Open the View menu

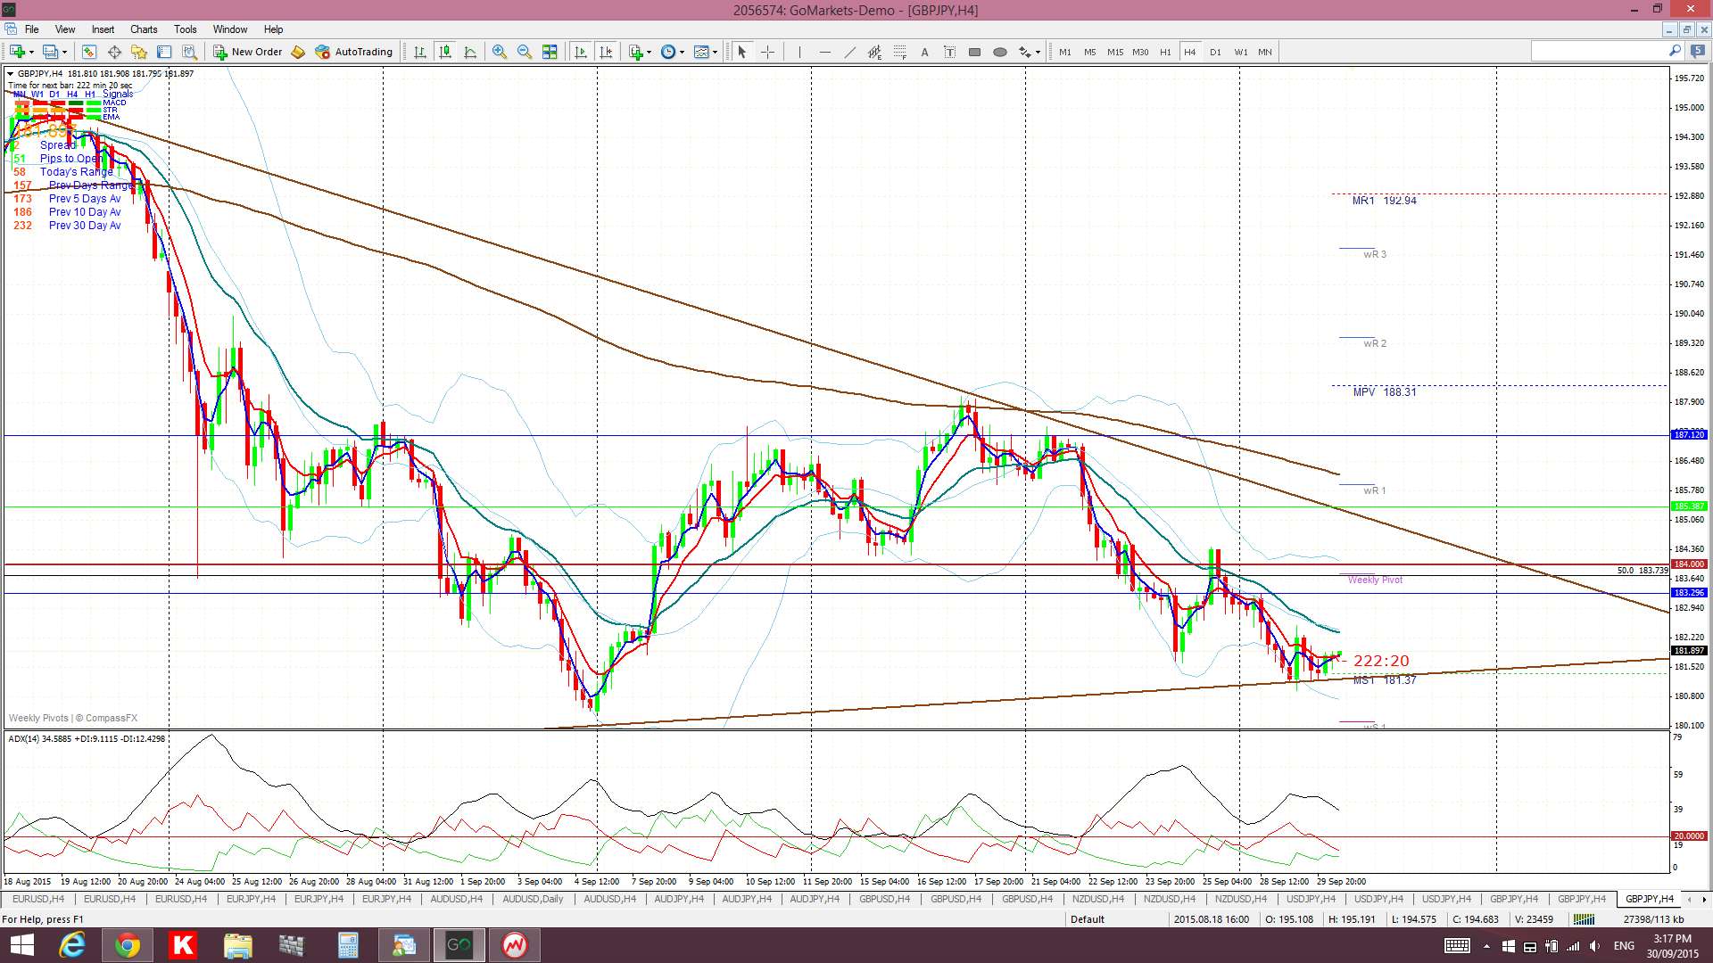[65, 29]
